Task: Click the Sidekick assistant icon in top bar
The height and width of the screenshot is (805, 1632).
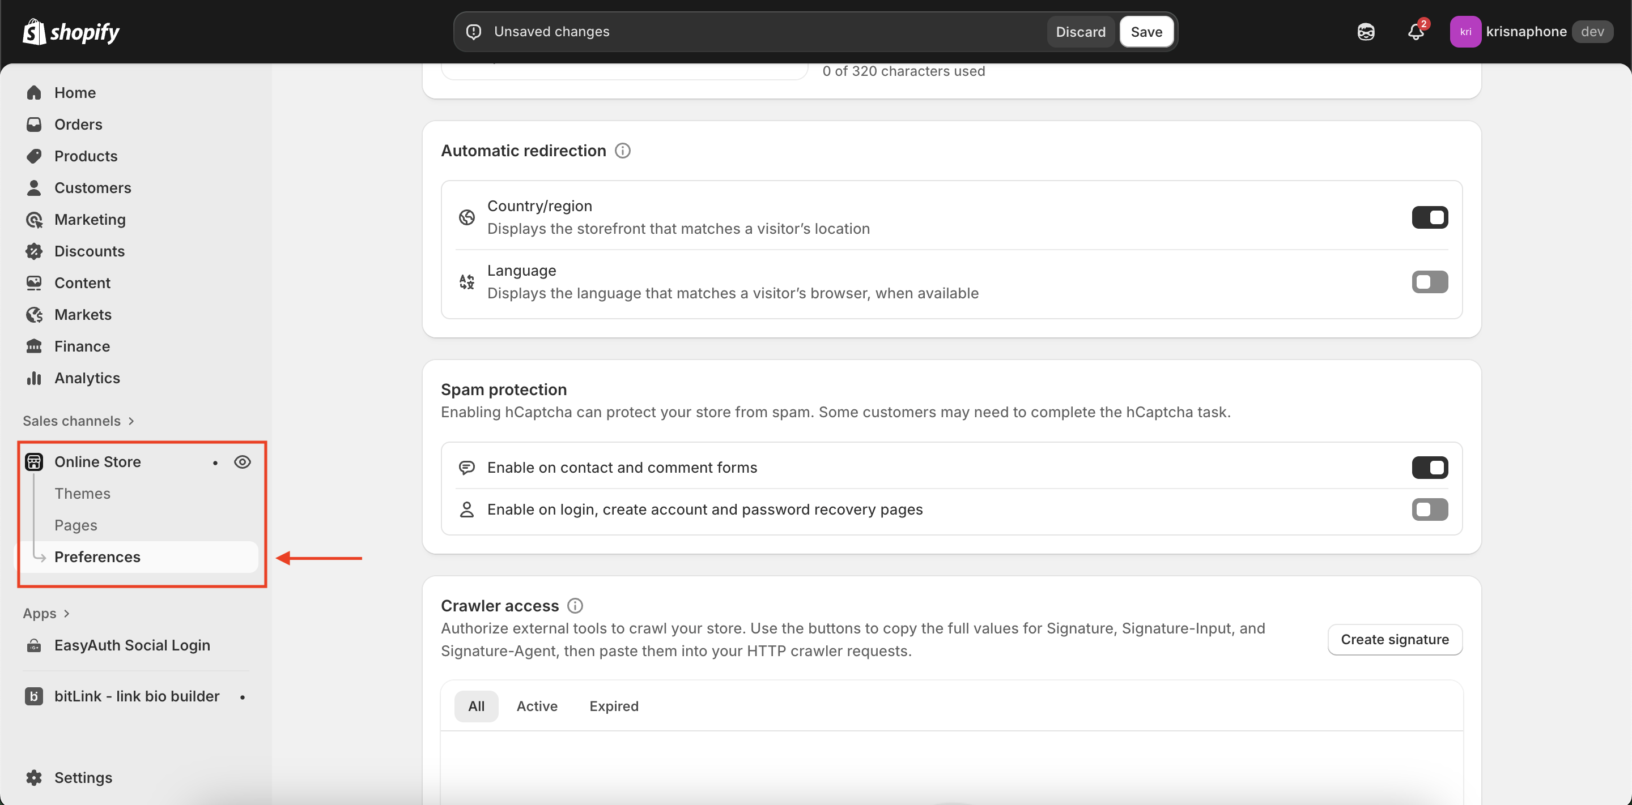Action: pos(1366,32)
